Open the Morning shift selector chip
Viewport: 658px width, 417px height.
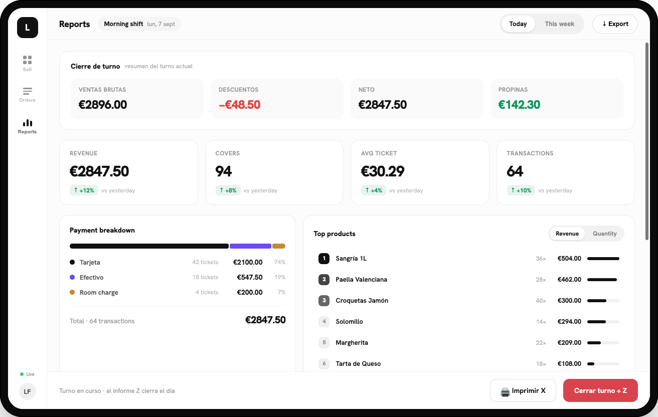pos(139,24)
